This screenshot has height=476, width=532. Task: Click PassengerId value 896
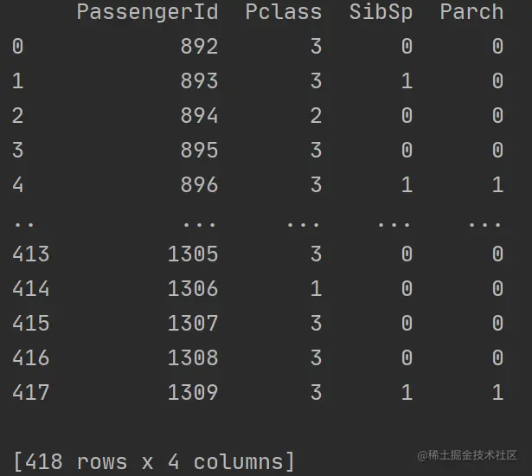pyautogui.click(x=199, y=185)
